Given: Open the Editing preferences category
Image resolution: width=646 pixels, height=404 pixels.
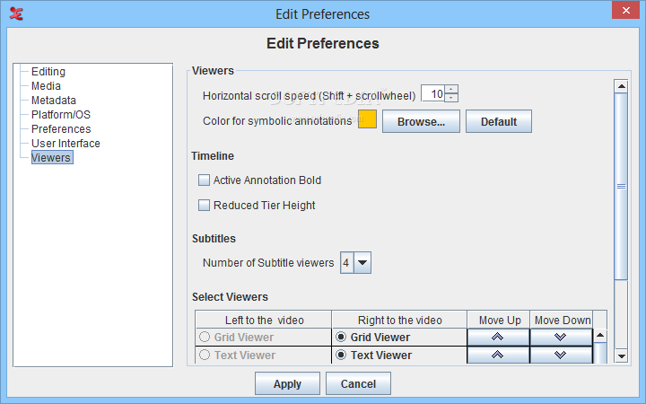Looking at the screenshot, I should (48, 72).
